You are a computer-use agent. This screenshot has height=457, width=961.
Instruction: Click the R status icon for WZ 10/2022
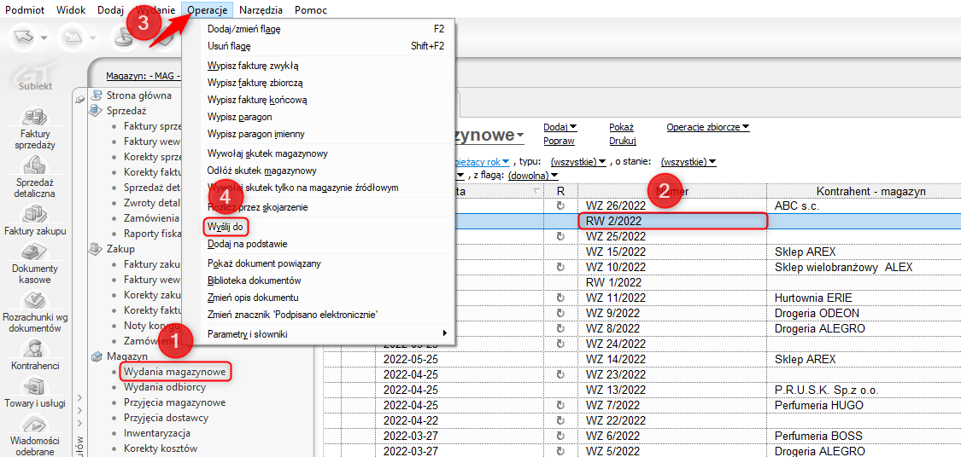[x=560, y=268]
